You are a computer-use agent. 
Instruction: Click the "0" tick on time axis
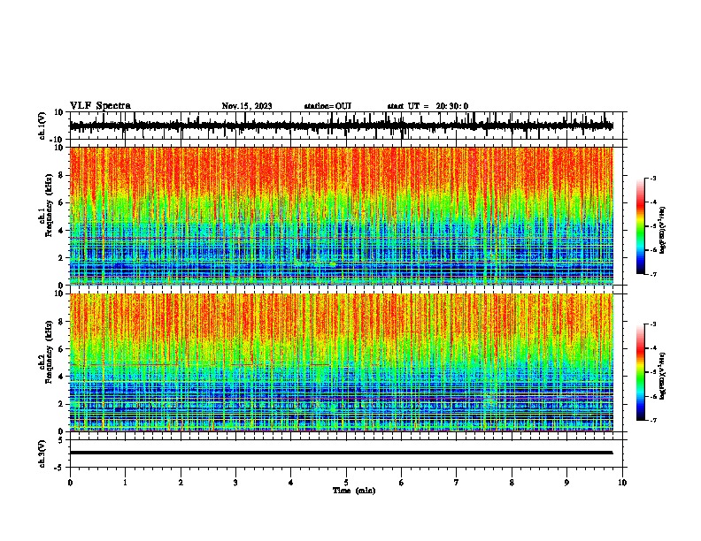click(70, 483)
